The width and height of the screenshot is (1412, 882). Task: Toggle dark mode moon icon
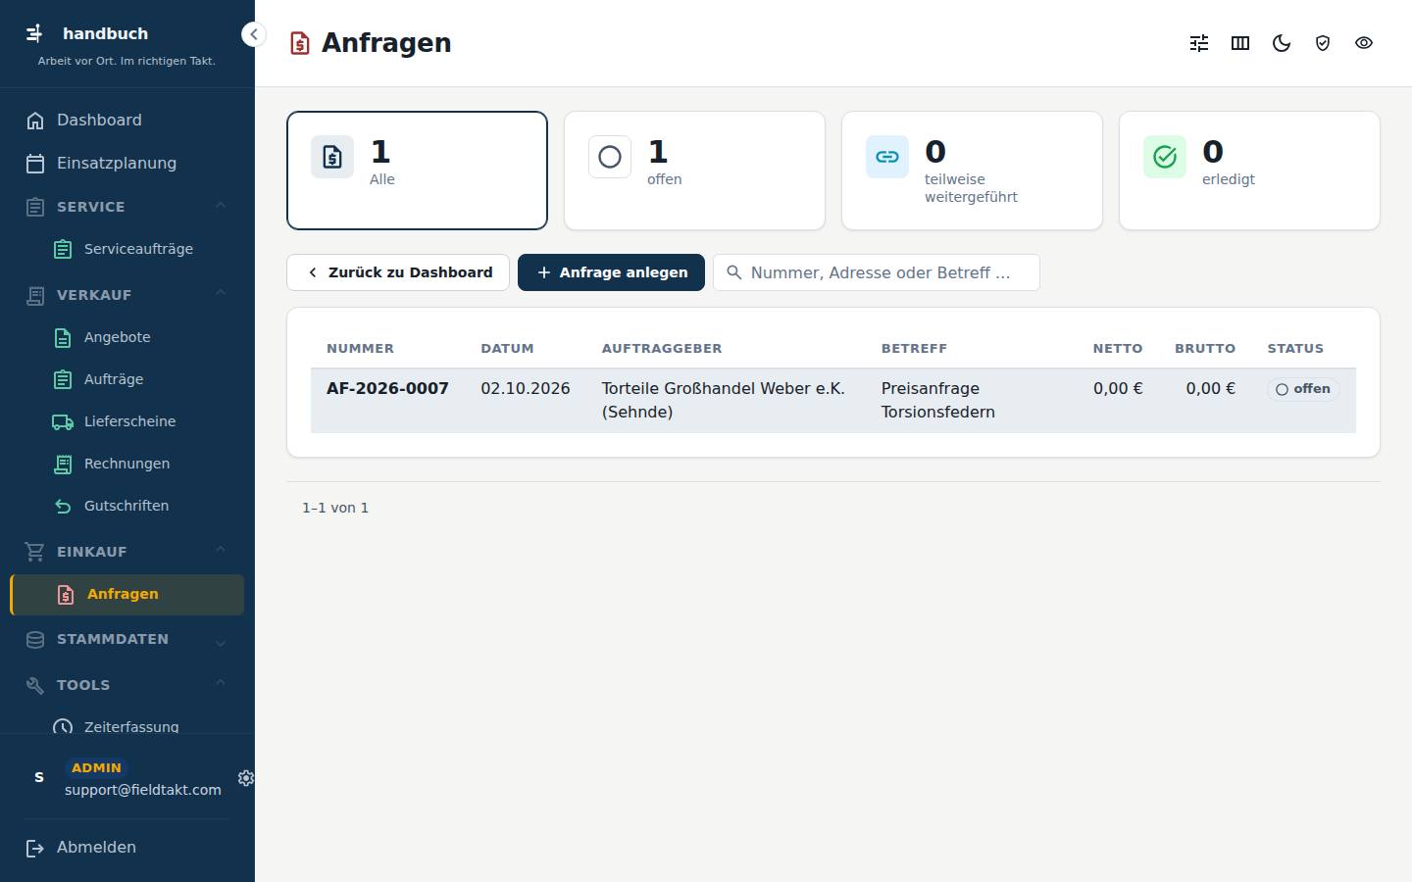[1282, 43]
